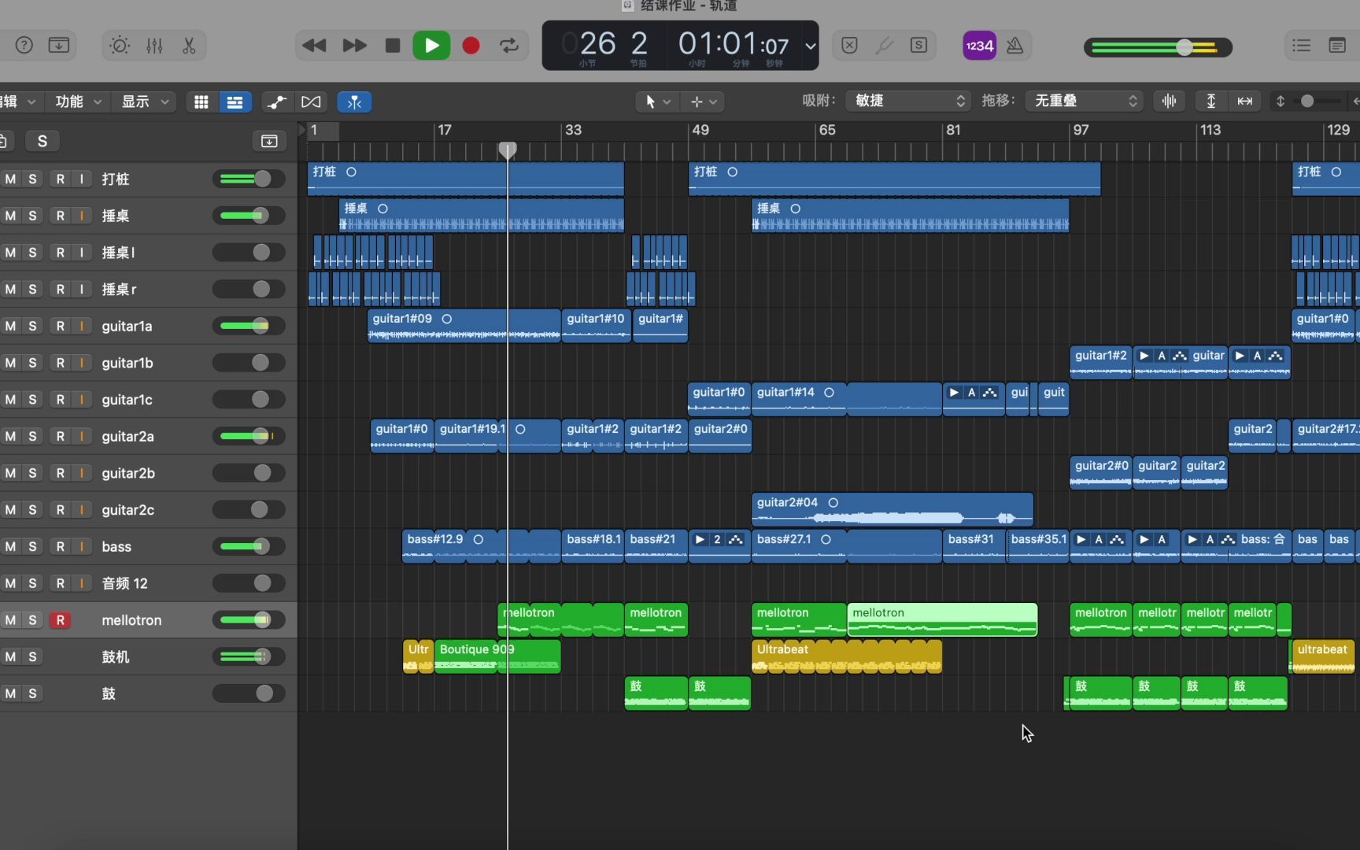The width and height of the screenshot is (1360, 850).
Task: Click the green Play button
Action: [431, 46]
